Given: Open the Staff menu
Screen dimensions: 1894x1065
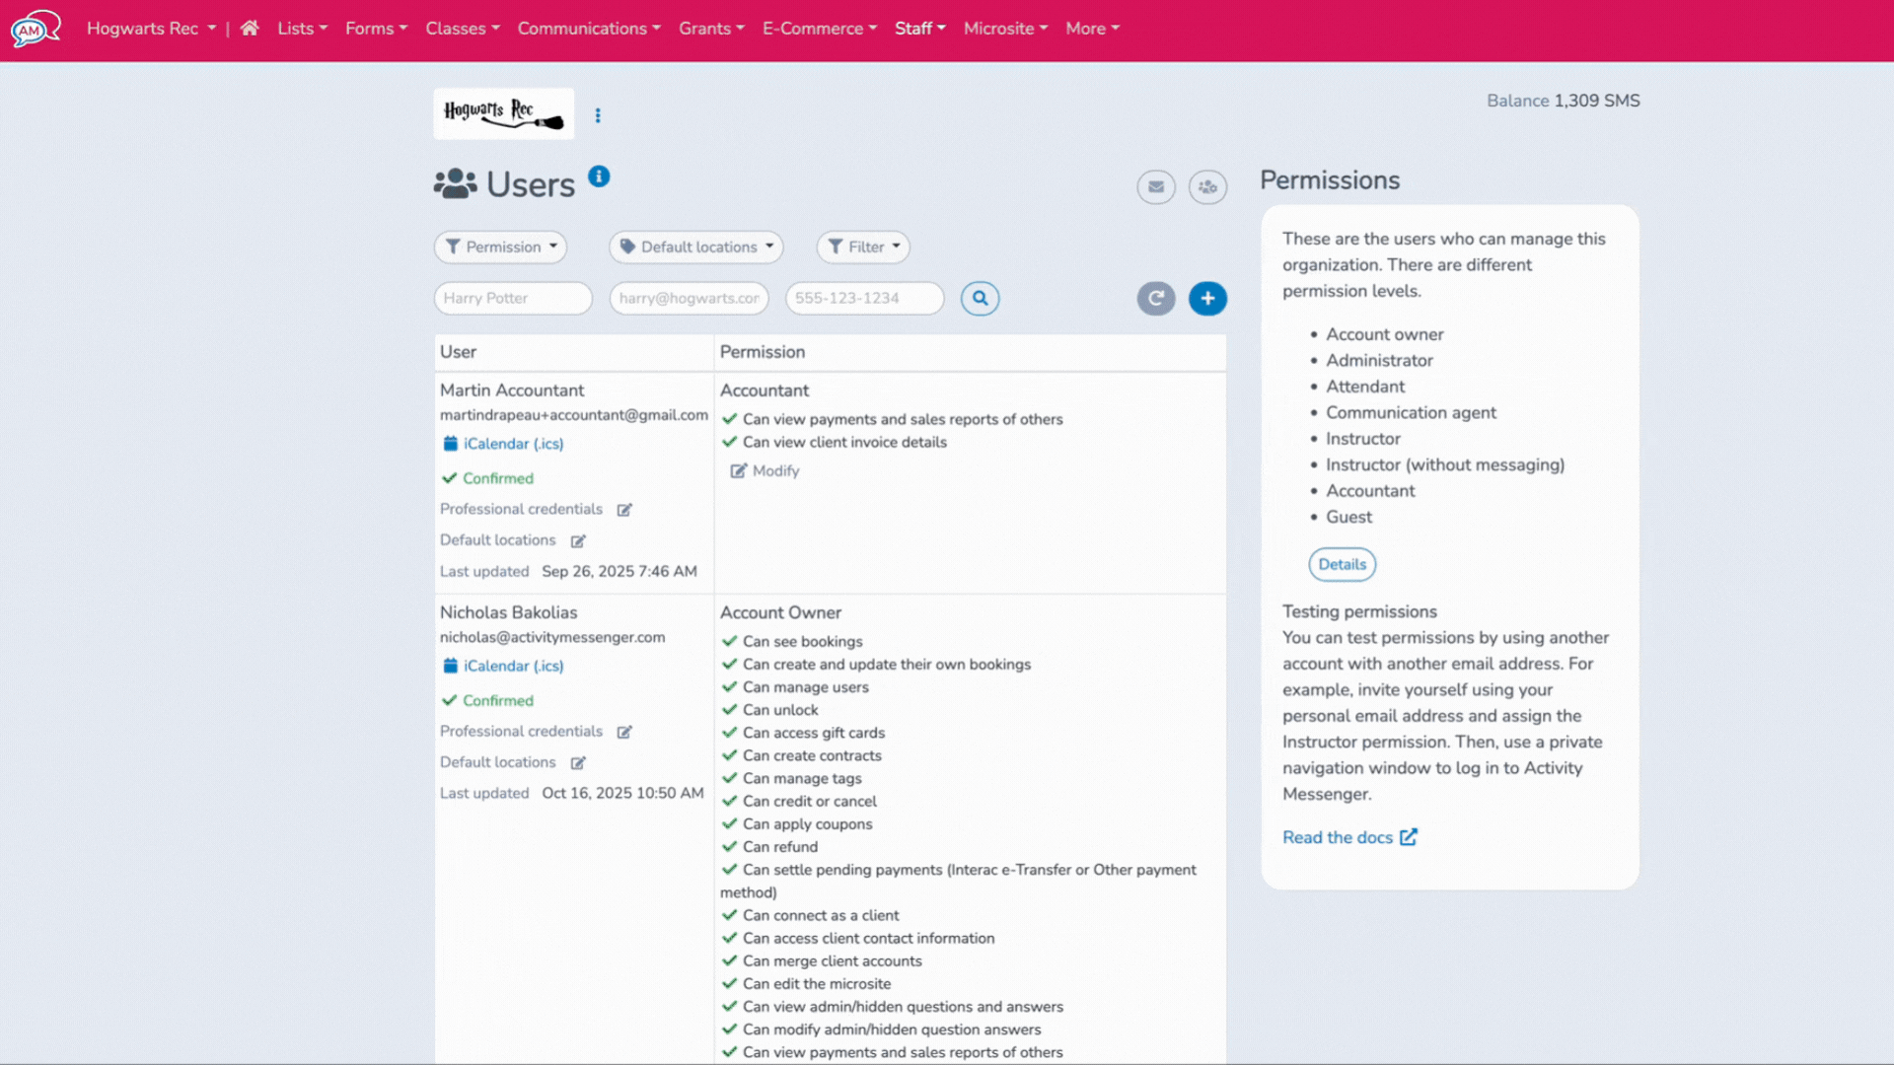Looking at the screenshot, I should (x=919, y=29).
